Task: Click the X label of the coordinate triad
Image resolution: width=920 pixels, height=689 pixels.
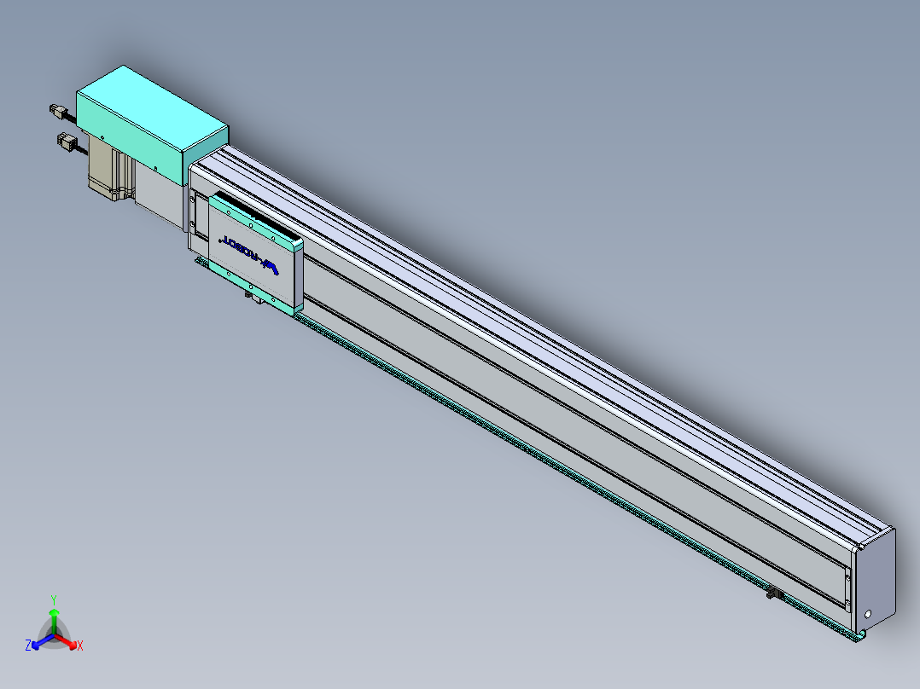Action: coord(80,646)
